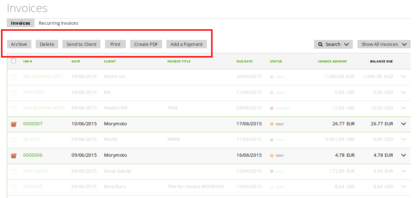Expand row actions for RE-0001
The height and width of the screenshot is (198, 417).
coord(404,139)
